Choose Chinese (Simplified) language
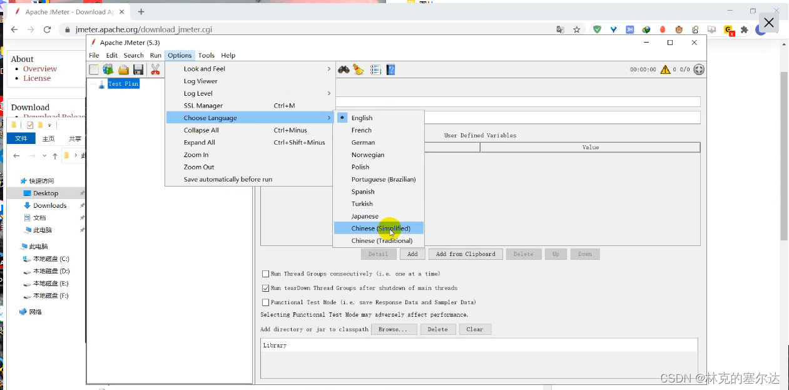 point(379,228)
